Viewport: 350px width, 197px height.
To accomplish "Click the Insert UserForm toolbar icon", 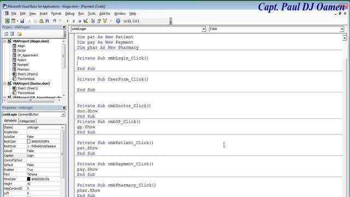I will [x=13, y=21].
